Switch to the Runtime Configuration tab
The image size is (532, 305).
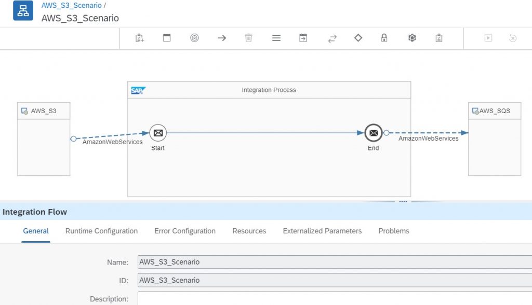tap(101, 231)
